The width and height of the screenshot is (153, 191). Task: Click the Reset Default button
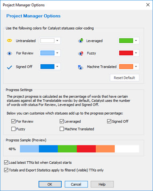pos(125,78)
